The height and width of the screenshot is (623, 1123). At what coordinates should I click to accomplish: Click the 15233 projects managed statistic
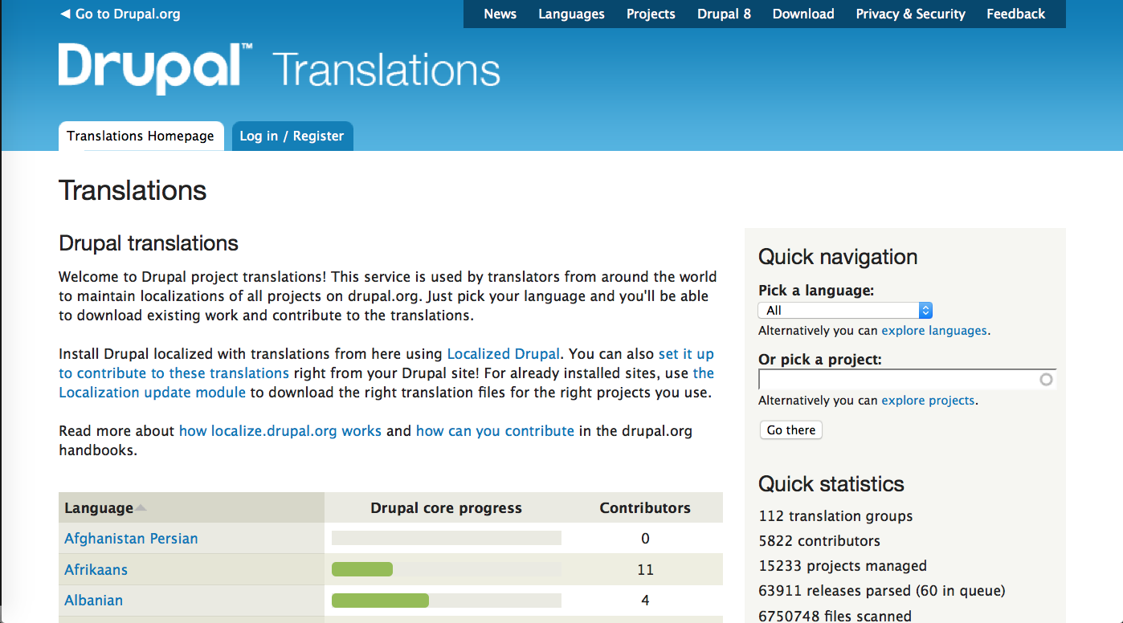click(843, 565)
